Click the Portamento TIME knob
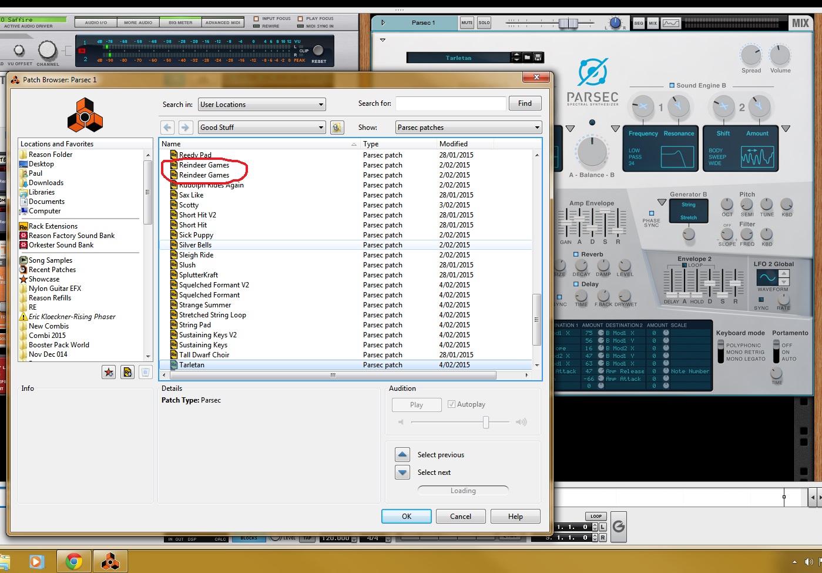This screenshot has height=573, width=822. [x=777, y=373]
